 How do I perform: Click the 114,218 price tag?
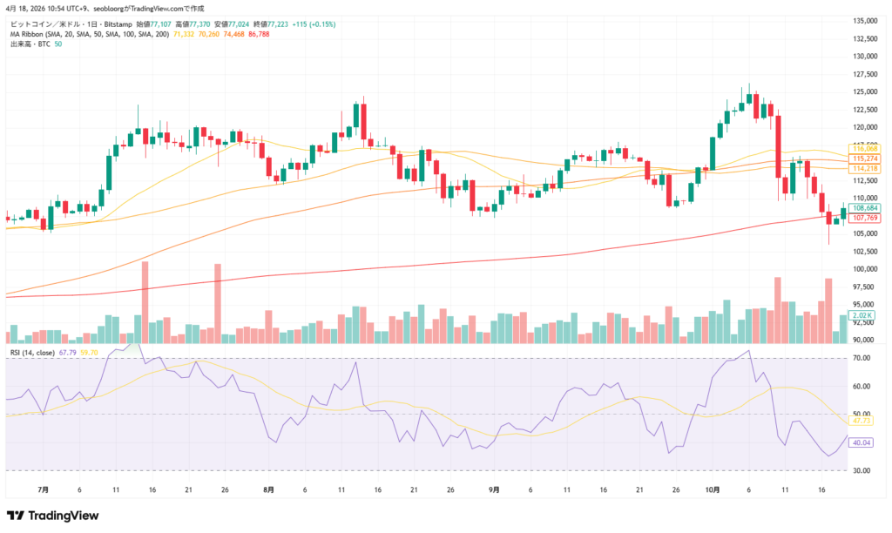(x=865, y=168)
